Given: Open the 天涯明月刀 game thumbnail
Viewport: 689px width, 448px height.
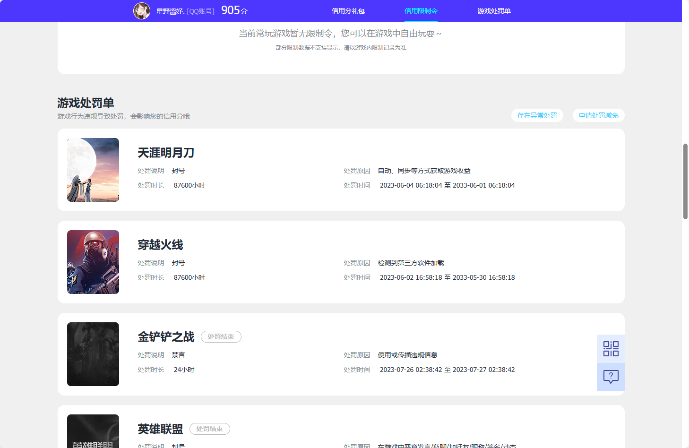Looking at the screenshot, I should [93, 170].
